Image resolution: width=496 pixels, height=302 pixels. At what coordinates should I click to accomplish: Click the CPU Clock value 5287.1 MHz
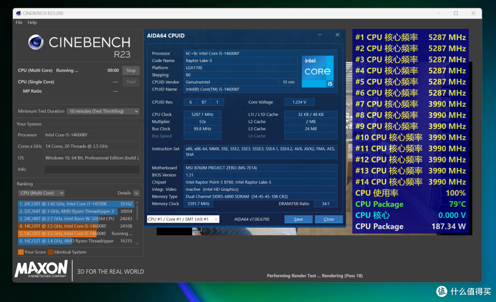click(x=203, y=114)
